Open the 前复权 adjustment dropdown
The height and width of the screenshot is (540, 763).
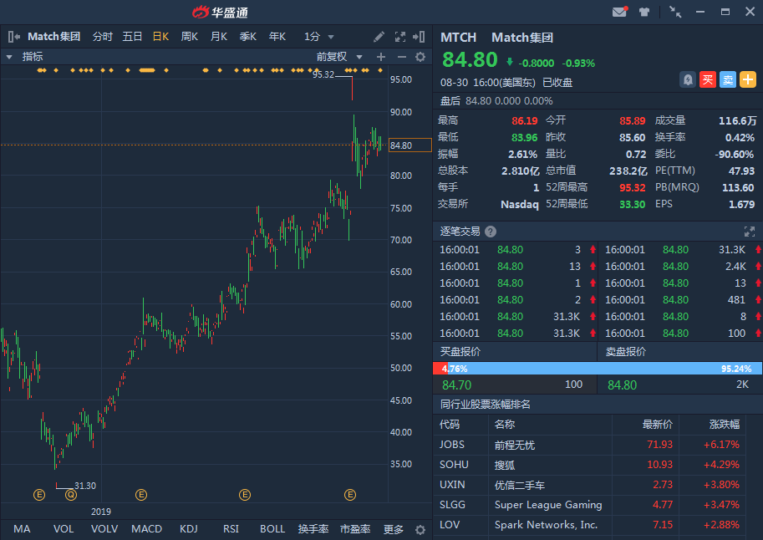(337, 57)
